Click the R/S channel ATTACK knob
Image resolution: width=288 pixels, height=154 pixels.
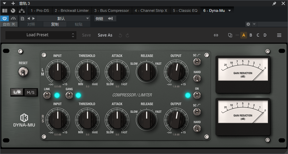pyautogui.click(x=117, y=119)
